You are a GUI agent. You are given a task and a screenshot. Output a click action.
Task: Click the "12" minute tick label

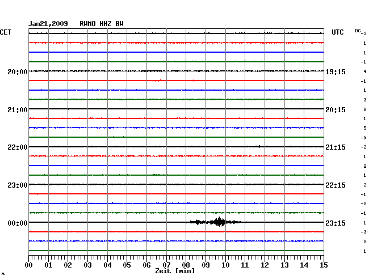click(265, 265)
